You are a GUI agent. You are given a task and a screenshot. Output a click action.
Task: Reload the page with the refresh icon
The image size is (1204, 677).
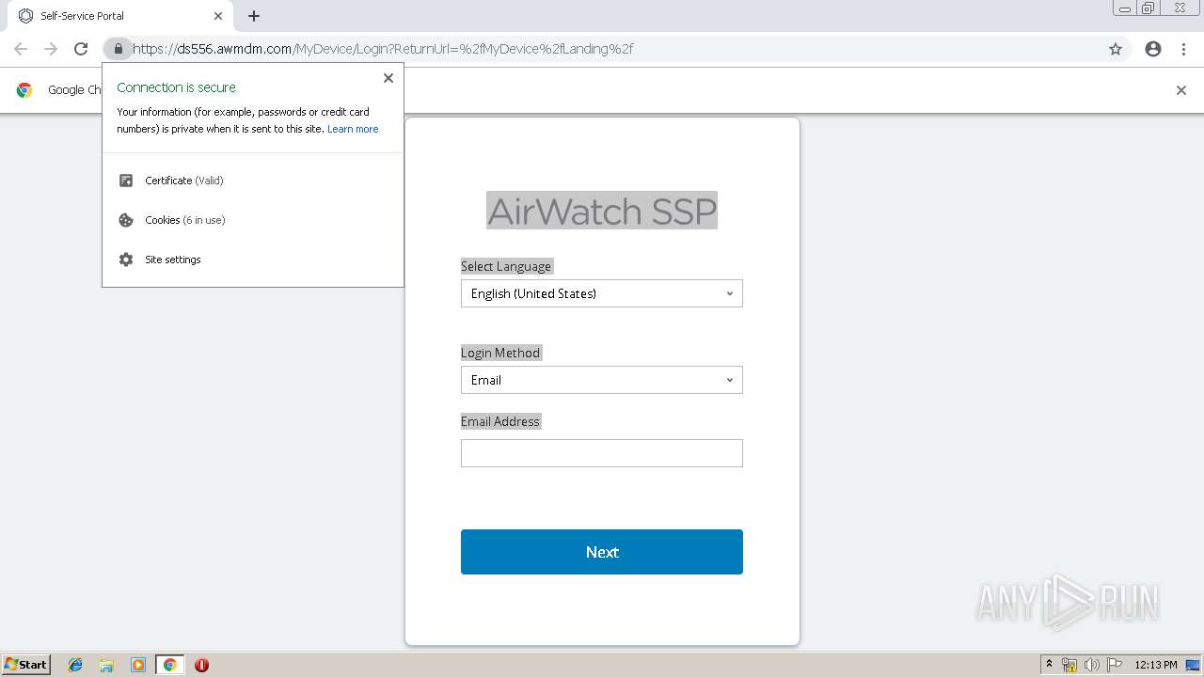coord(81,49)
